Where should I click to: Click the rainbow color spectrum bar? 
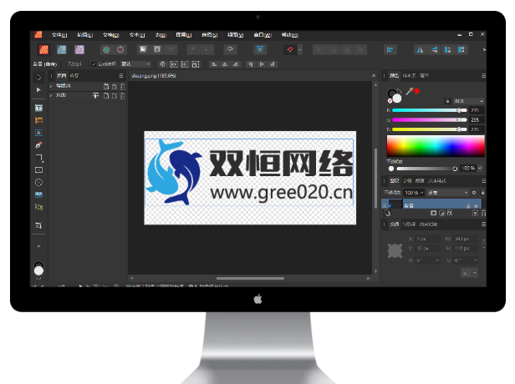435,146
